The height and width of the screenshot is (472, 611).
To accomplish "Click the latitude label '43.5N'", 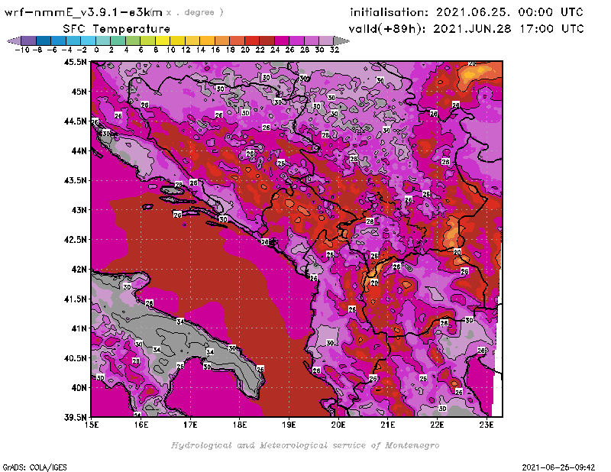I will pyautogui.click(x=75, y=180).
